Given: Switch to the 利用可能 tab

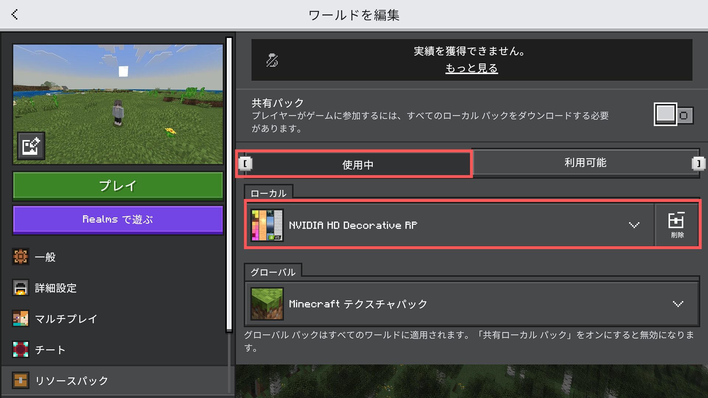Looking at the screenshot, I should (585, 162).
